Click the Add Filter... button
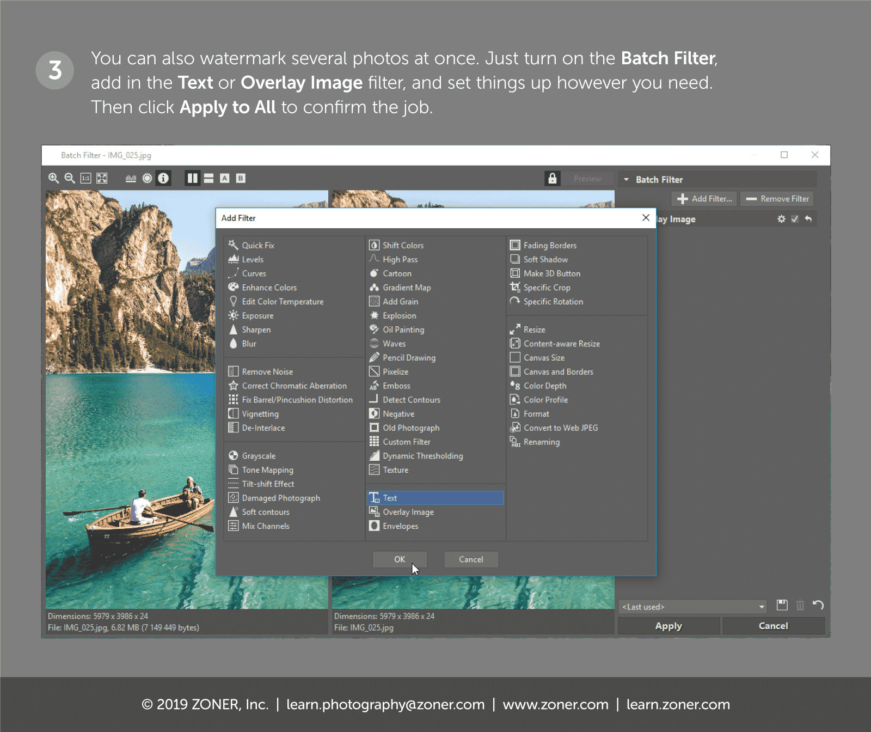Image resolution: width=871 pixels, height=732 pixels. click(x=704, y=199)
